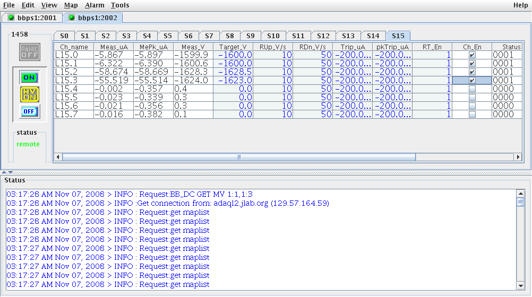Collapse the split pane divider arrows

[x=7, y=172]
